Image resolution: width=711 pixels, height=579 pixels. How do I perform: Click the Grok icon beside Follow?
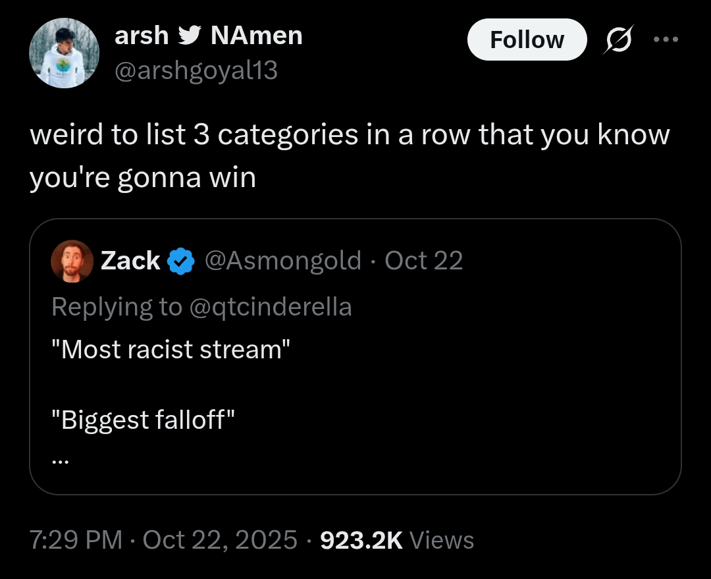618,40
